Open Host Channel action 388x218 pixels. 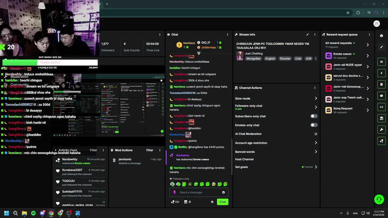[x=244, y=159]
